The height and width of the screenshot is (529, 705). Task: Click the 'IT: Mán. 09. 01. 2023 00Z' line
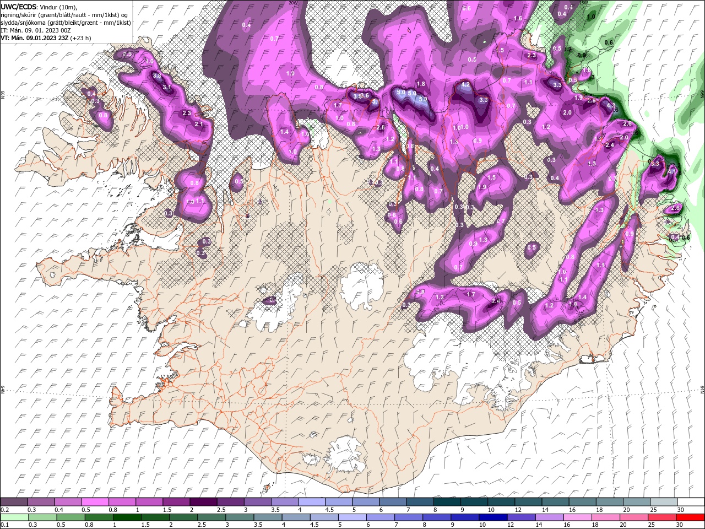(35, 30)
